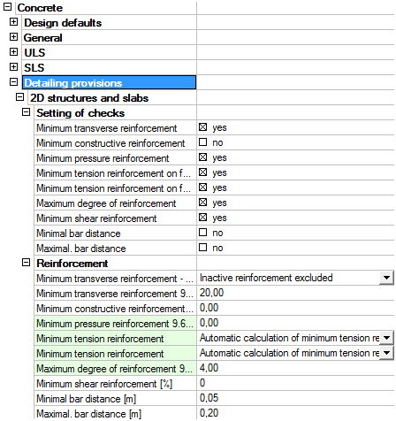This screenshot has width=396, height=421.
Task: Open second Minimum tension reinforcement dropdown arrow
Action: point(386,353)
